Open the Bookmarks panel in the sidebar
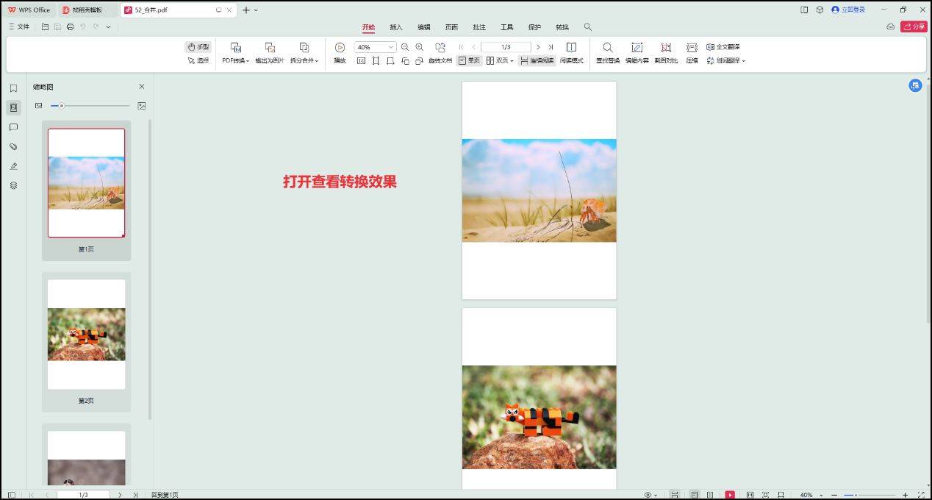The height and width of the screenshot is (500, 932). (13, 87)
